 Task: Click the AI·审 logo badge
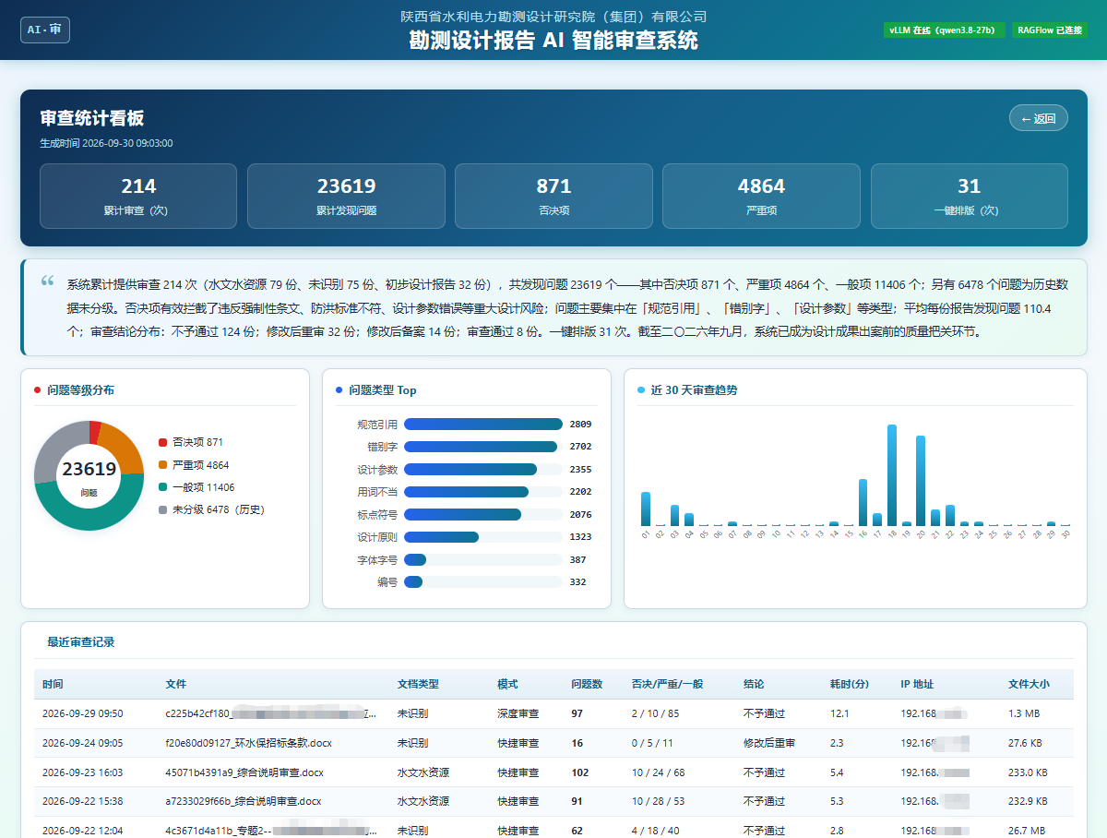coord(45,30)
